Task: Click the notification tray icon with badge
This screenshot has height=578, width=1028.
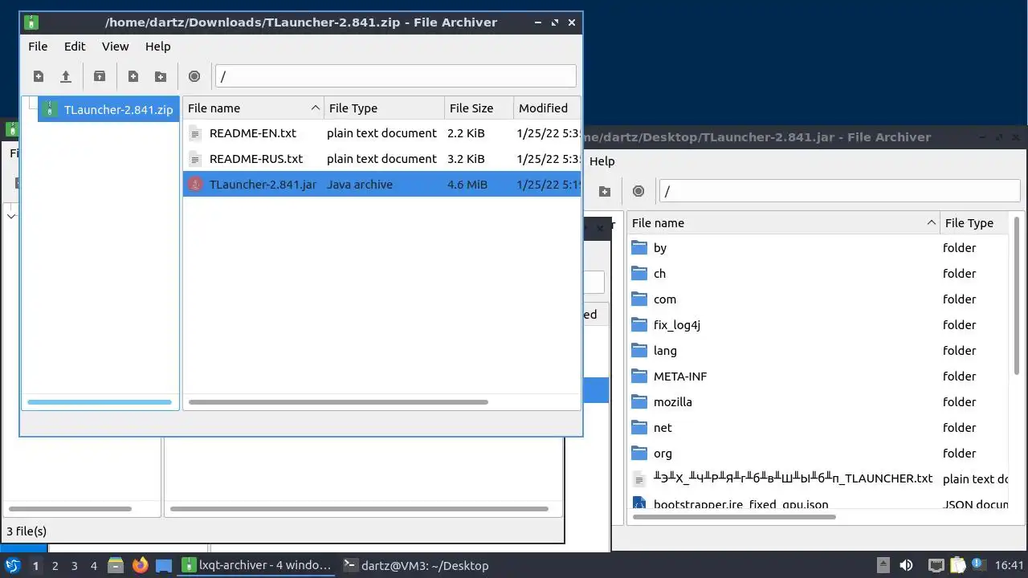Action: 980,565
